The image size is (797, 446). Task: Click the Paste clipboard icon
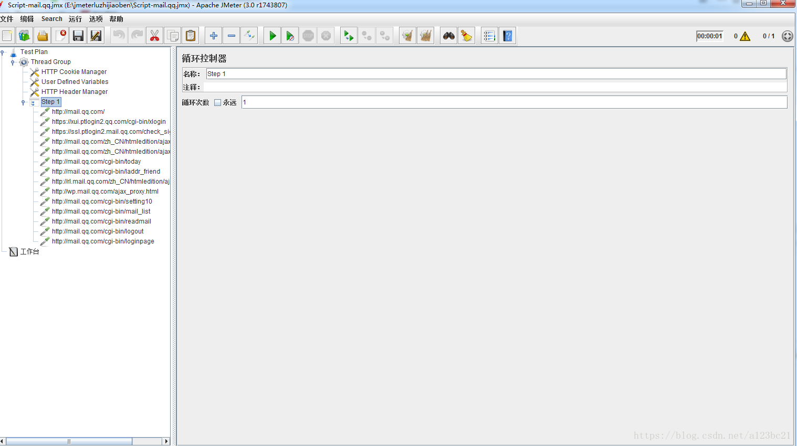(x=191, y=36)
